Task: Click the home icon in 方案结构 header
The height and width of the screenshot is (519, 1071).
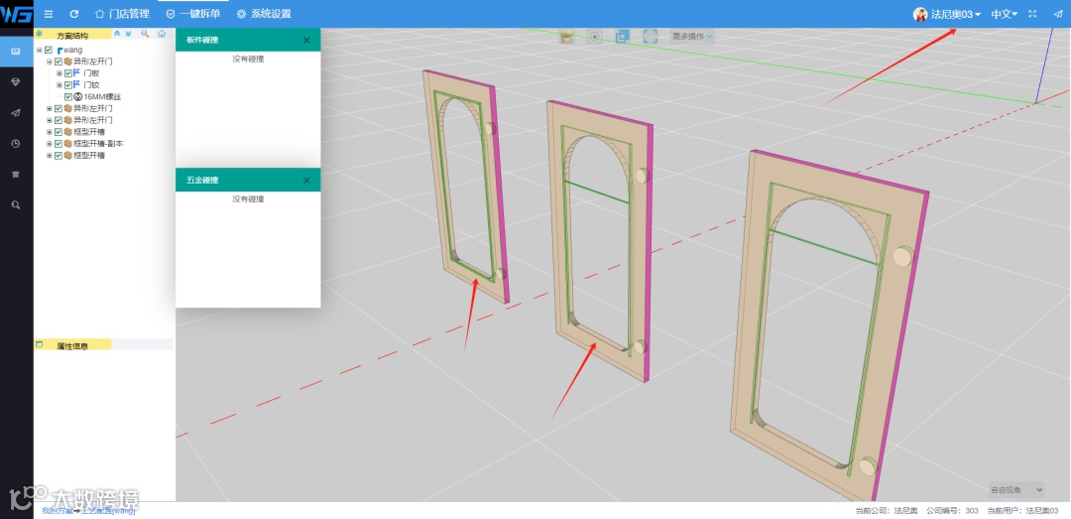Action: (x=162, y=33)
